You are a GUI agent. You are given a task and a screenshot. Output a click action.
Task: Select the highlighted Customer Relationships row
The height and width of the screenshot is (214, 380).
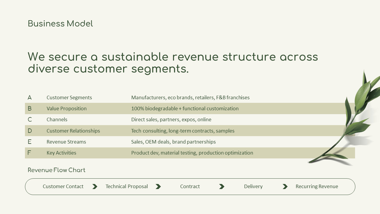tap(190, 131)
